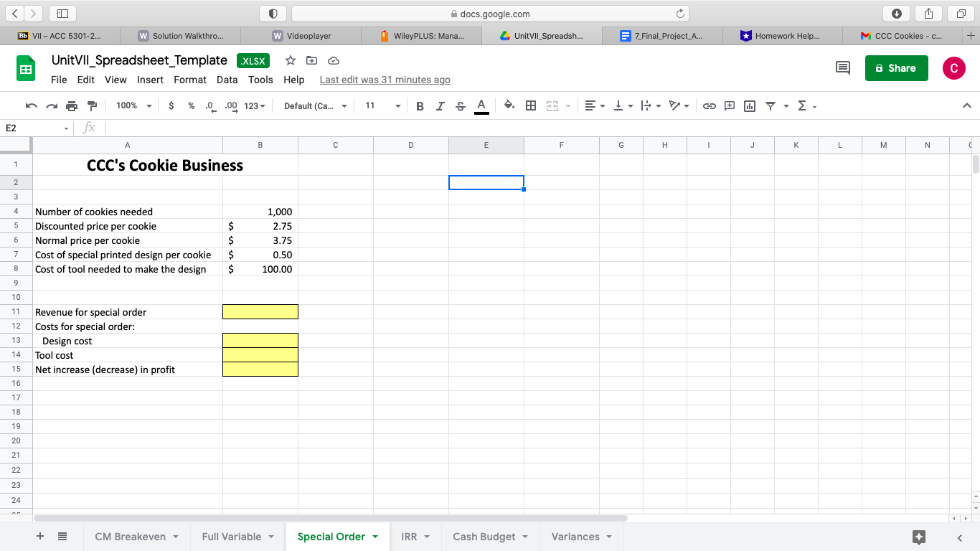The height and width of the screenshot is (551, 980).
Task: Format selection as percent
Action: (190, 105)
